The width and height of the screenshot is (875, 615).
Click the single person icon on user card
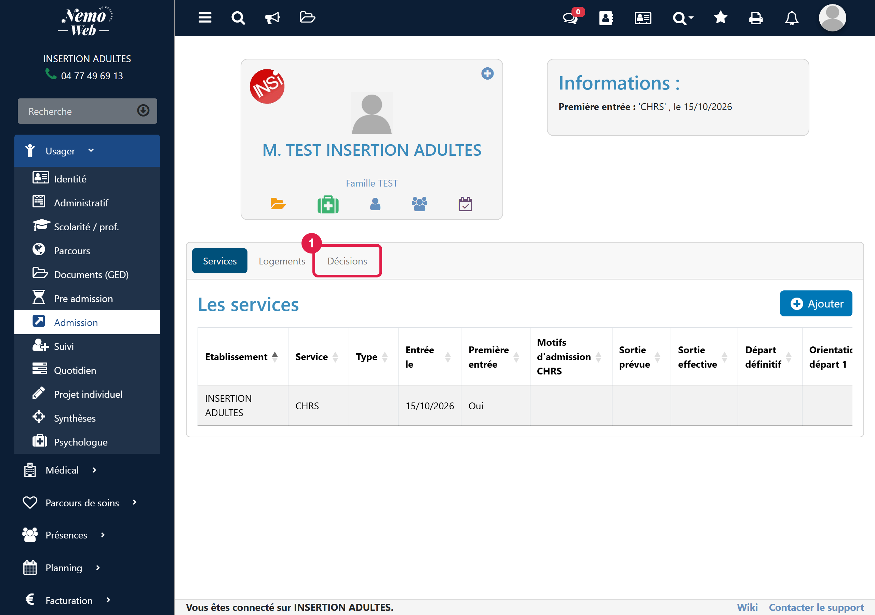(x=375, y=204)
